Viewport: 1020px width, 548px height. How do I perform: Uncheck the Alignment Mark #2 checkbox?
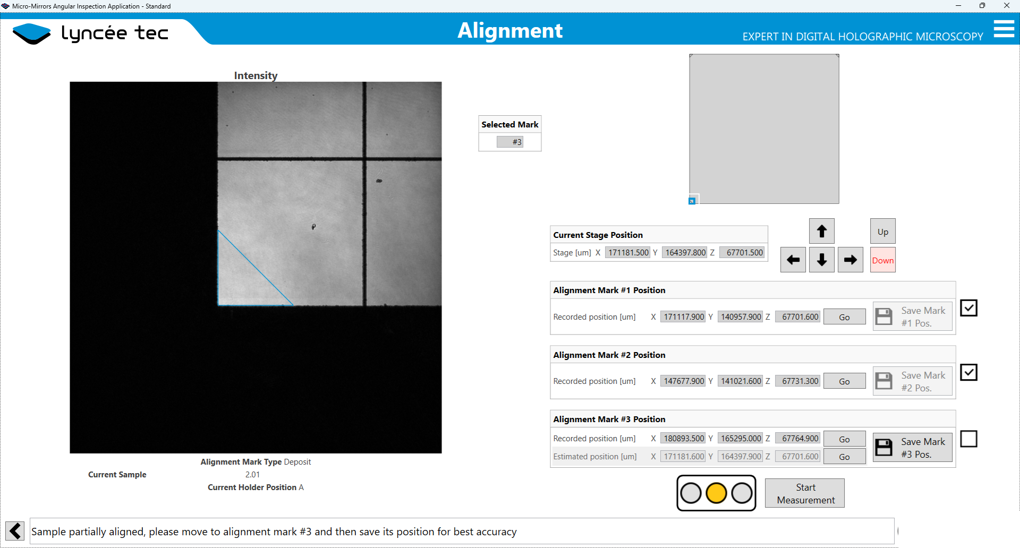click(968, 373)
